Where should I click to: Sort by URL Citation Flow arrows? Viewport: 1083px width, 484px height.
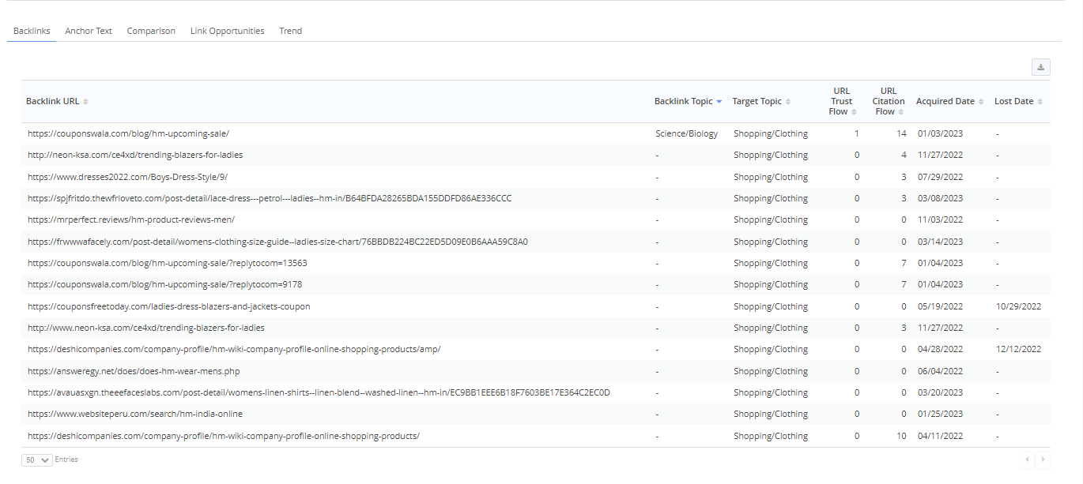coord(900,112)
